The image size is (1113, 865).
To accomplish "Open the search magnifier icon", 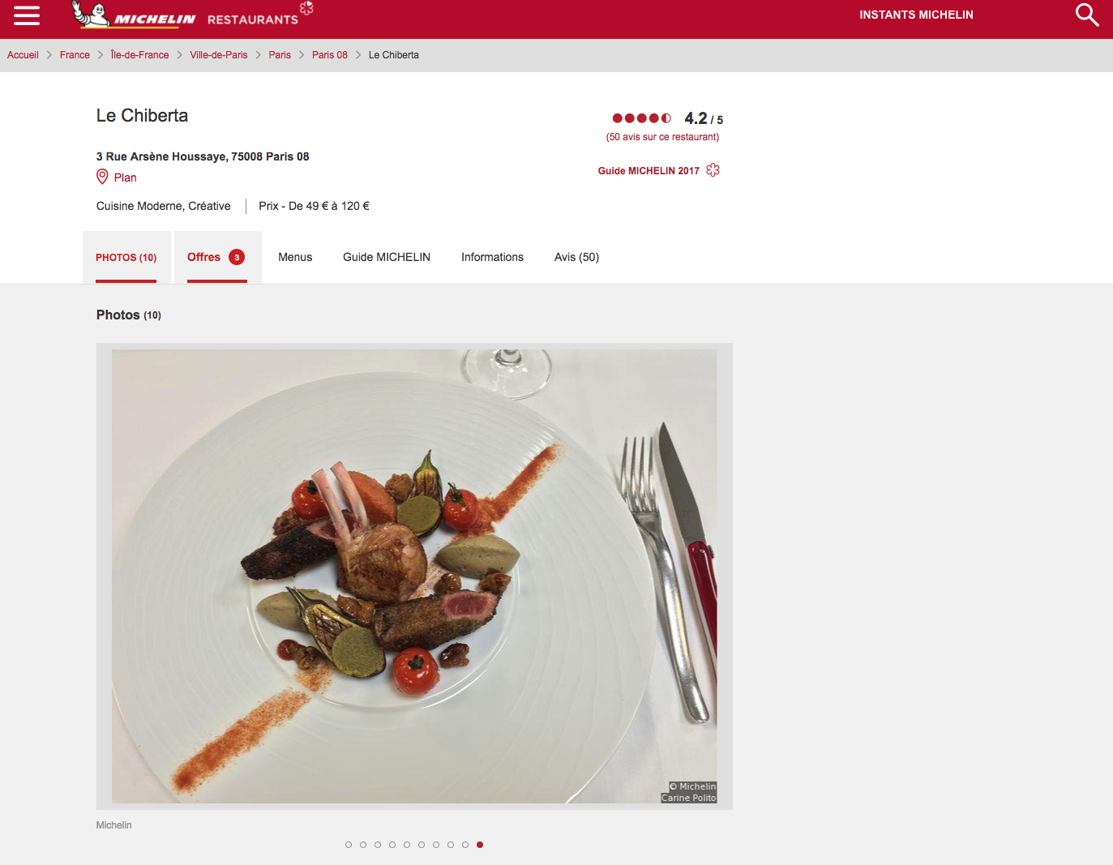I will click(x=1087, y=15).
